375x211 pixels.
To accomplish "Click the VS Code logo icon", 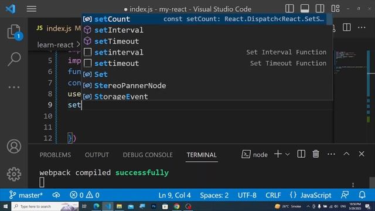I will click(11, 9).
